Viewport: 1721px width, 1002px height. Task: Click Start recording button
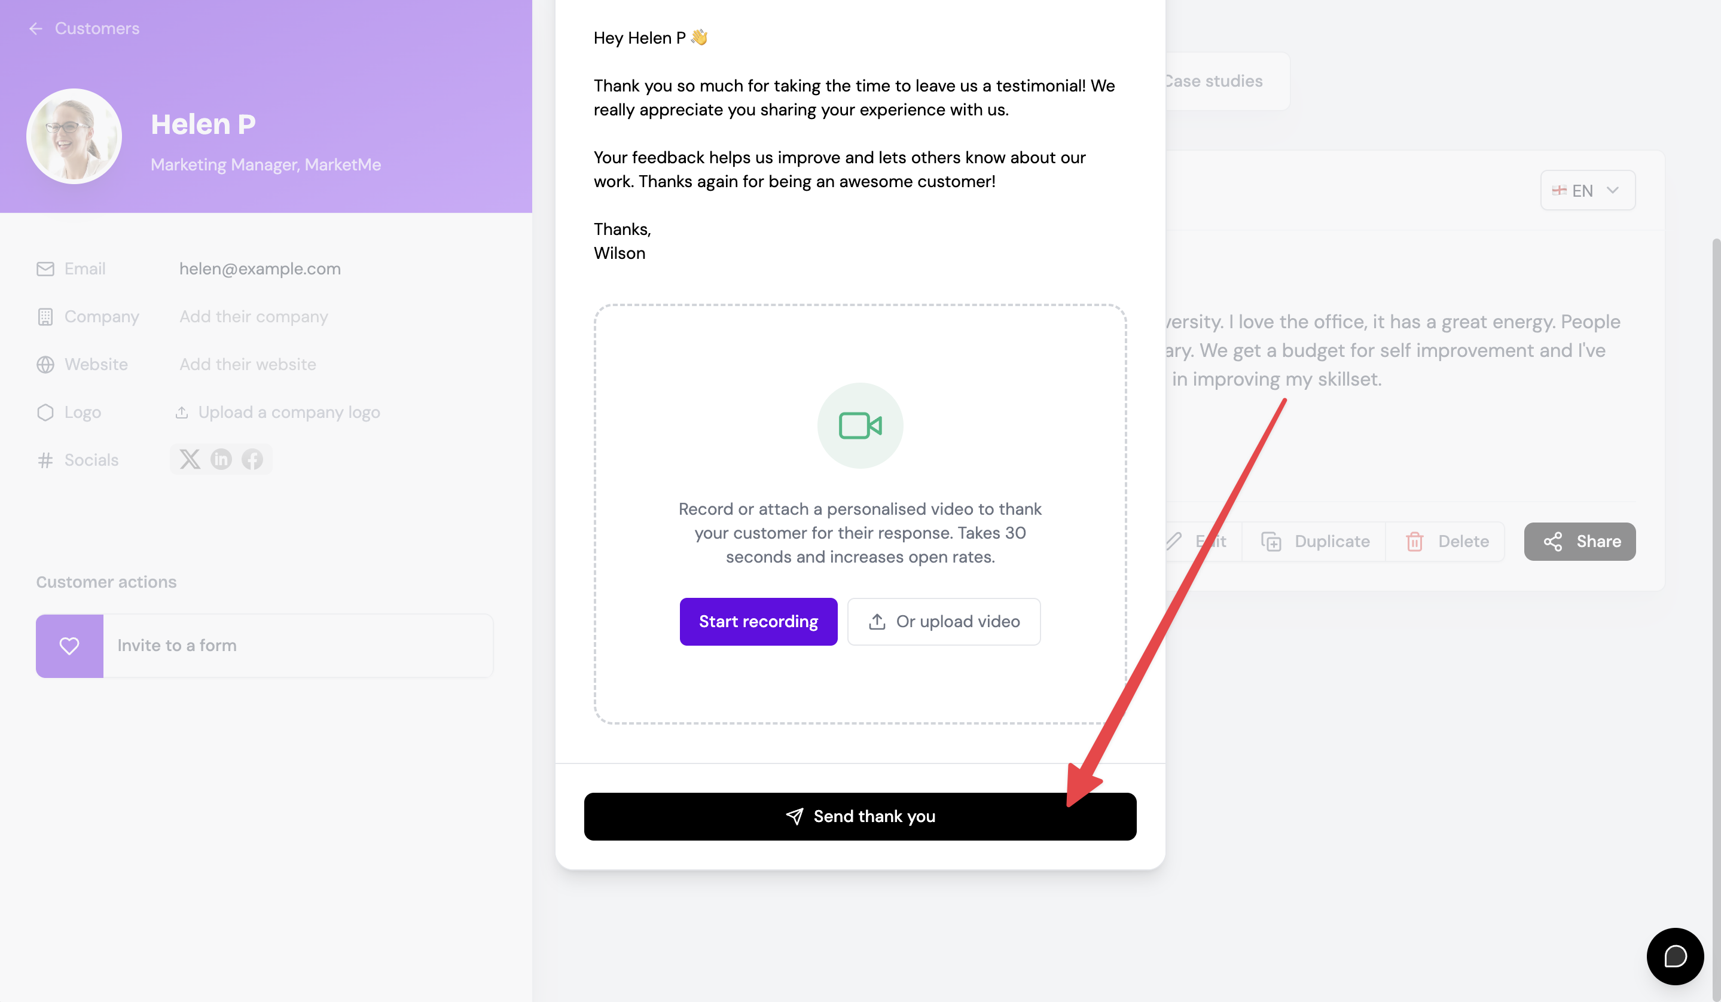(758, 622)
